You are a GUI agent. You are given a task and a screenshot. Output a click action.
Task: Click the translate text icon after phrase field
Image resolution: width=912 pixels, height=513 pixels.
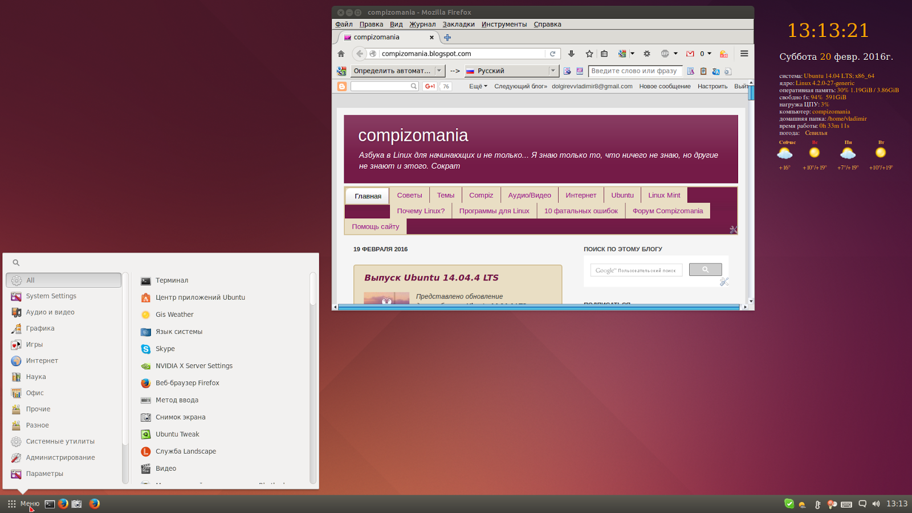pos(691,71)
